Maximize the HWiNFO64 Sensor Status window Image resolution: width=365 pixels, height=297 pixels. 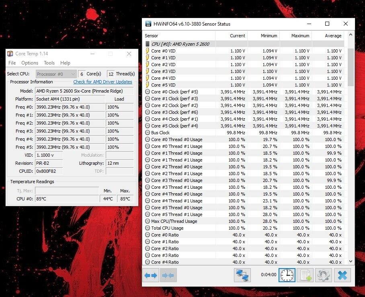point(327,24)
